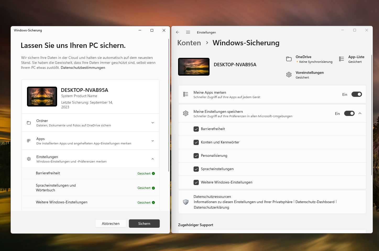Close the Einstellungen window
The width and height of the screenshot is (379, 251).
[367, 30]
